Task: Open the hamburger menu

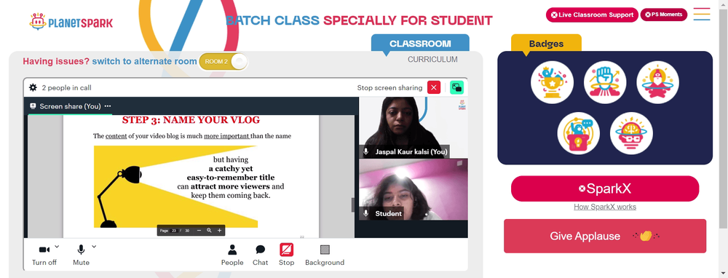Action: pyautogui.click(x=702, y=15)
